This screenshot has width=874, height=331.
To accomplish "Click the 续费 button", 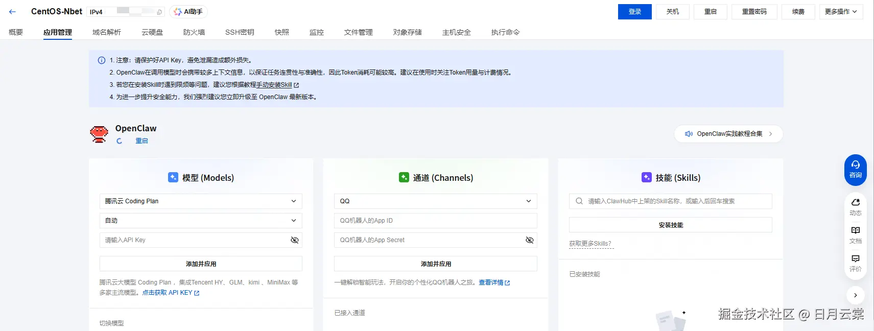I will 798,12.
